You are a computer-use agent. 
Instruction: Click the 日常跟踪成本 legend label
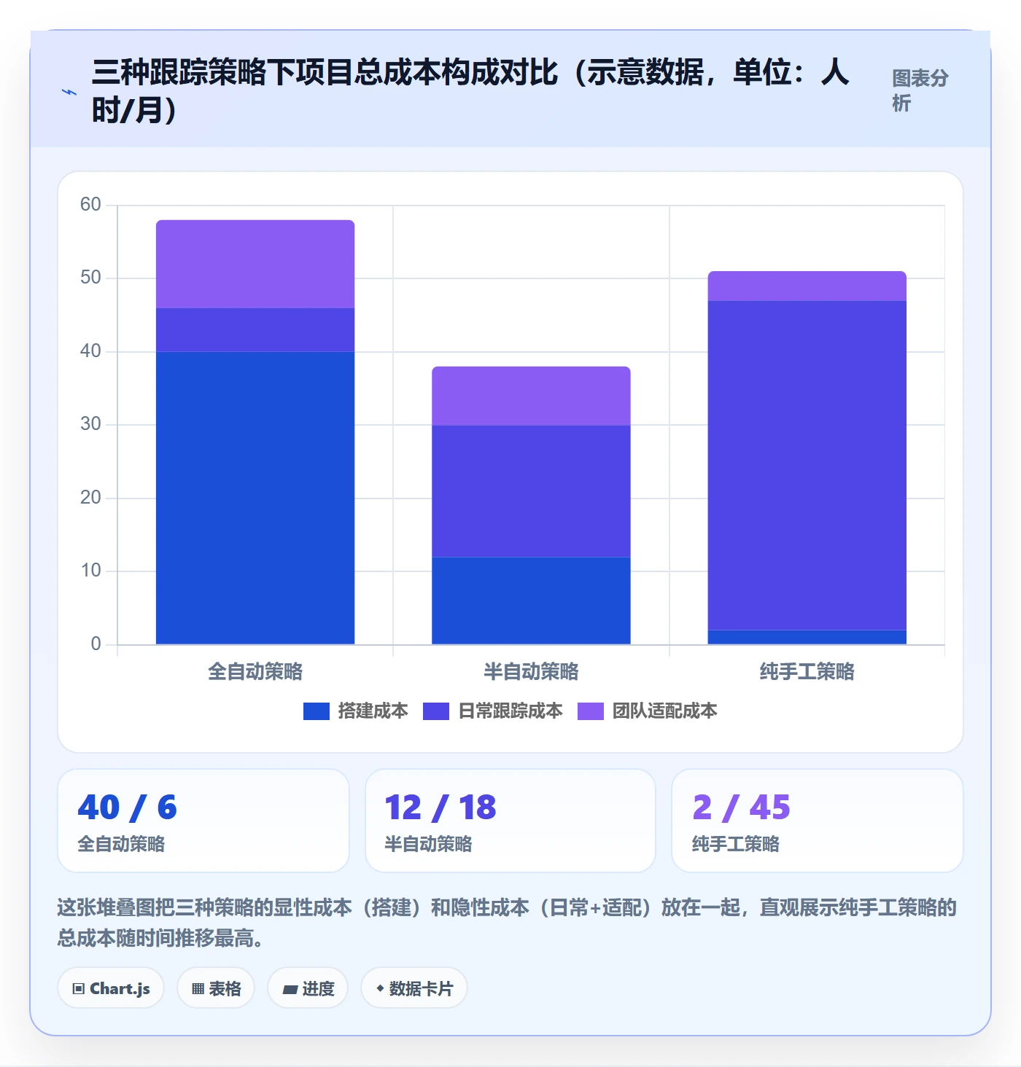coord(510,711)
